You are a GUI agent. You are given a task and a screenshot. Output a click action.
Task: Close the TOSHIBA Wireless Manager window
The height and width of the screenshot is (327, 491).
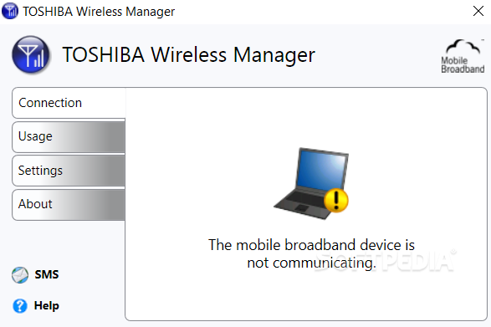[x=478, y=11]
